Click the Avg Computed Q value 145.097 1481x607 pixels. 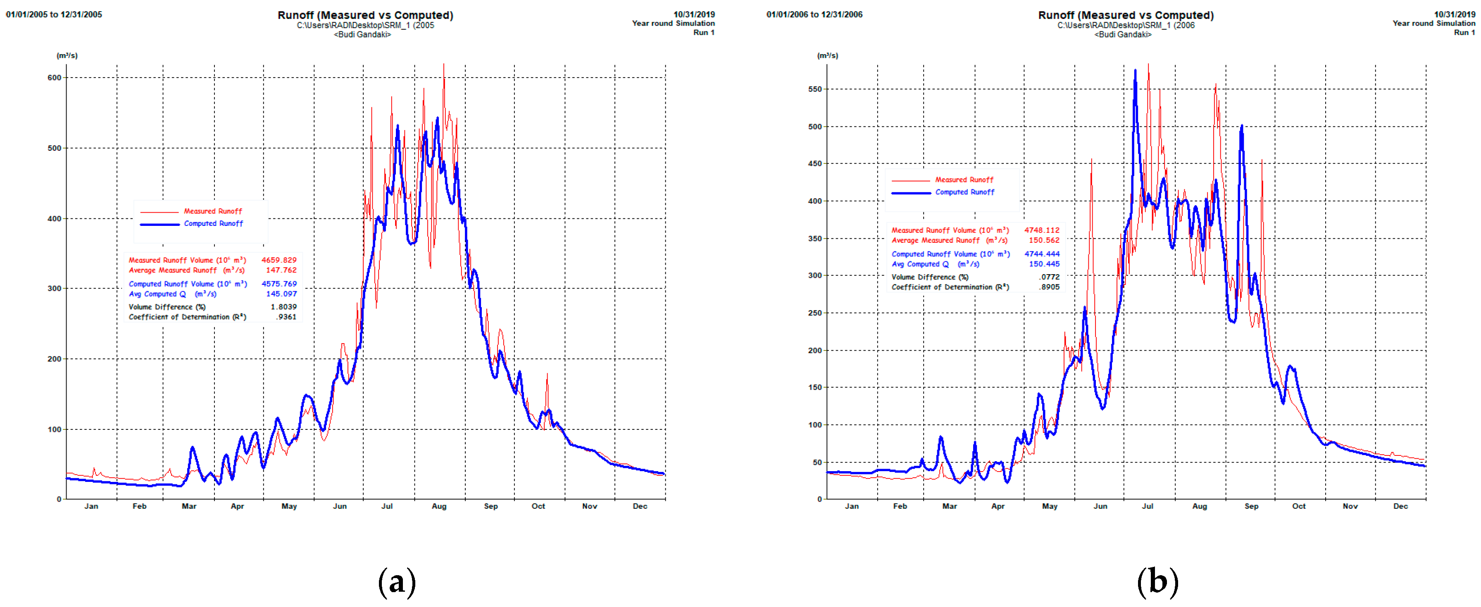coord(281,294)
